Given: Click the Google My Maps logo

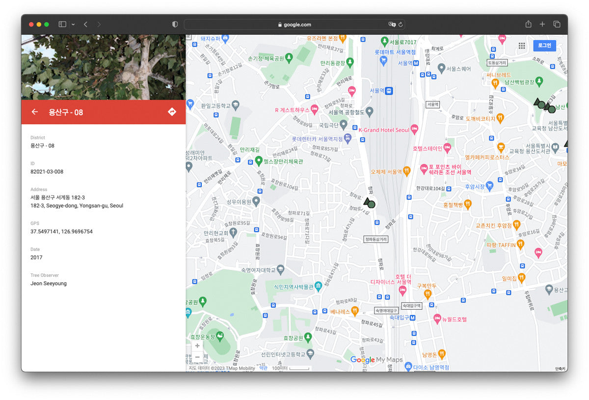Looking at the screenshot, I should tap(376, 360).
